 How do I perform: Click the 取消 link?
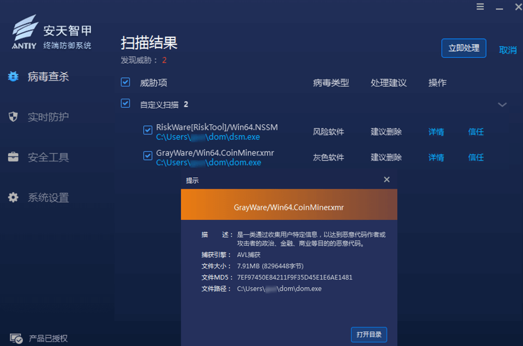tap(507, 50)
